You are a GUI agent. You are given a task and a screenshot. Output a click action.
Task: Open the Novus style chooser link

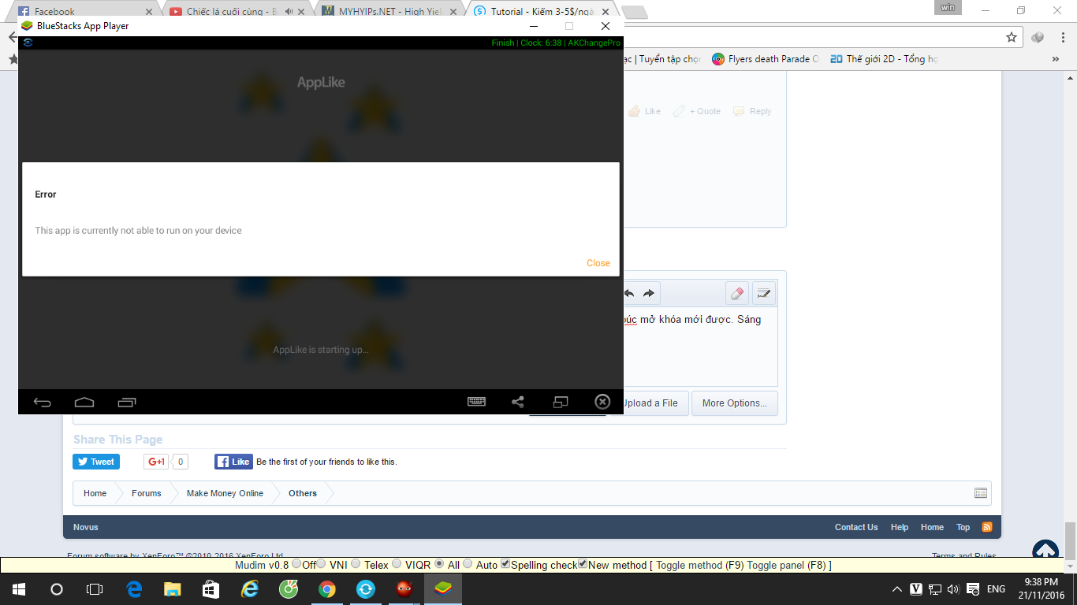pos(86,527)
